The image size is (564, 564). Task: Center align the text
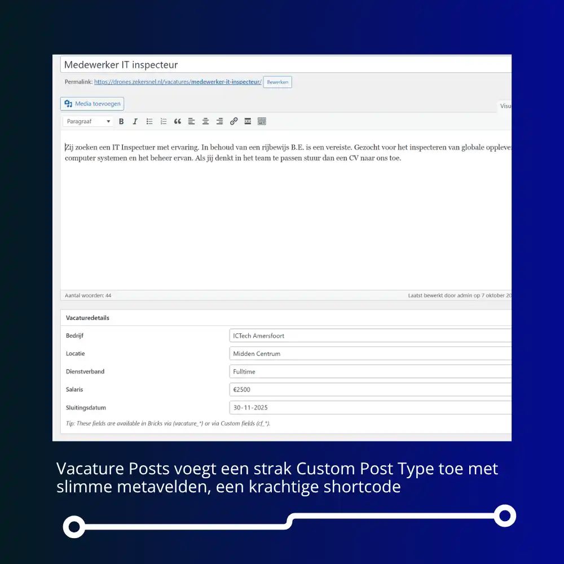[x=206, y=121]
